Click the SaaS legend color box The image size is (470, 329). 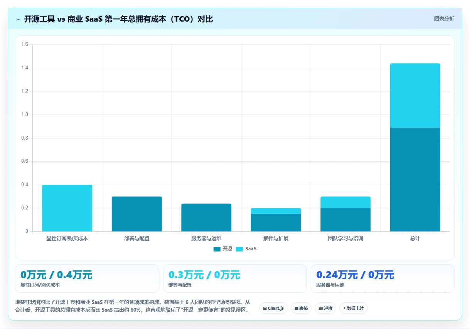240,249
